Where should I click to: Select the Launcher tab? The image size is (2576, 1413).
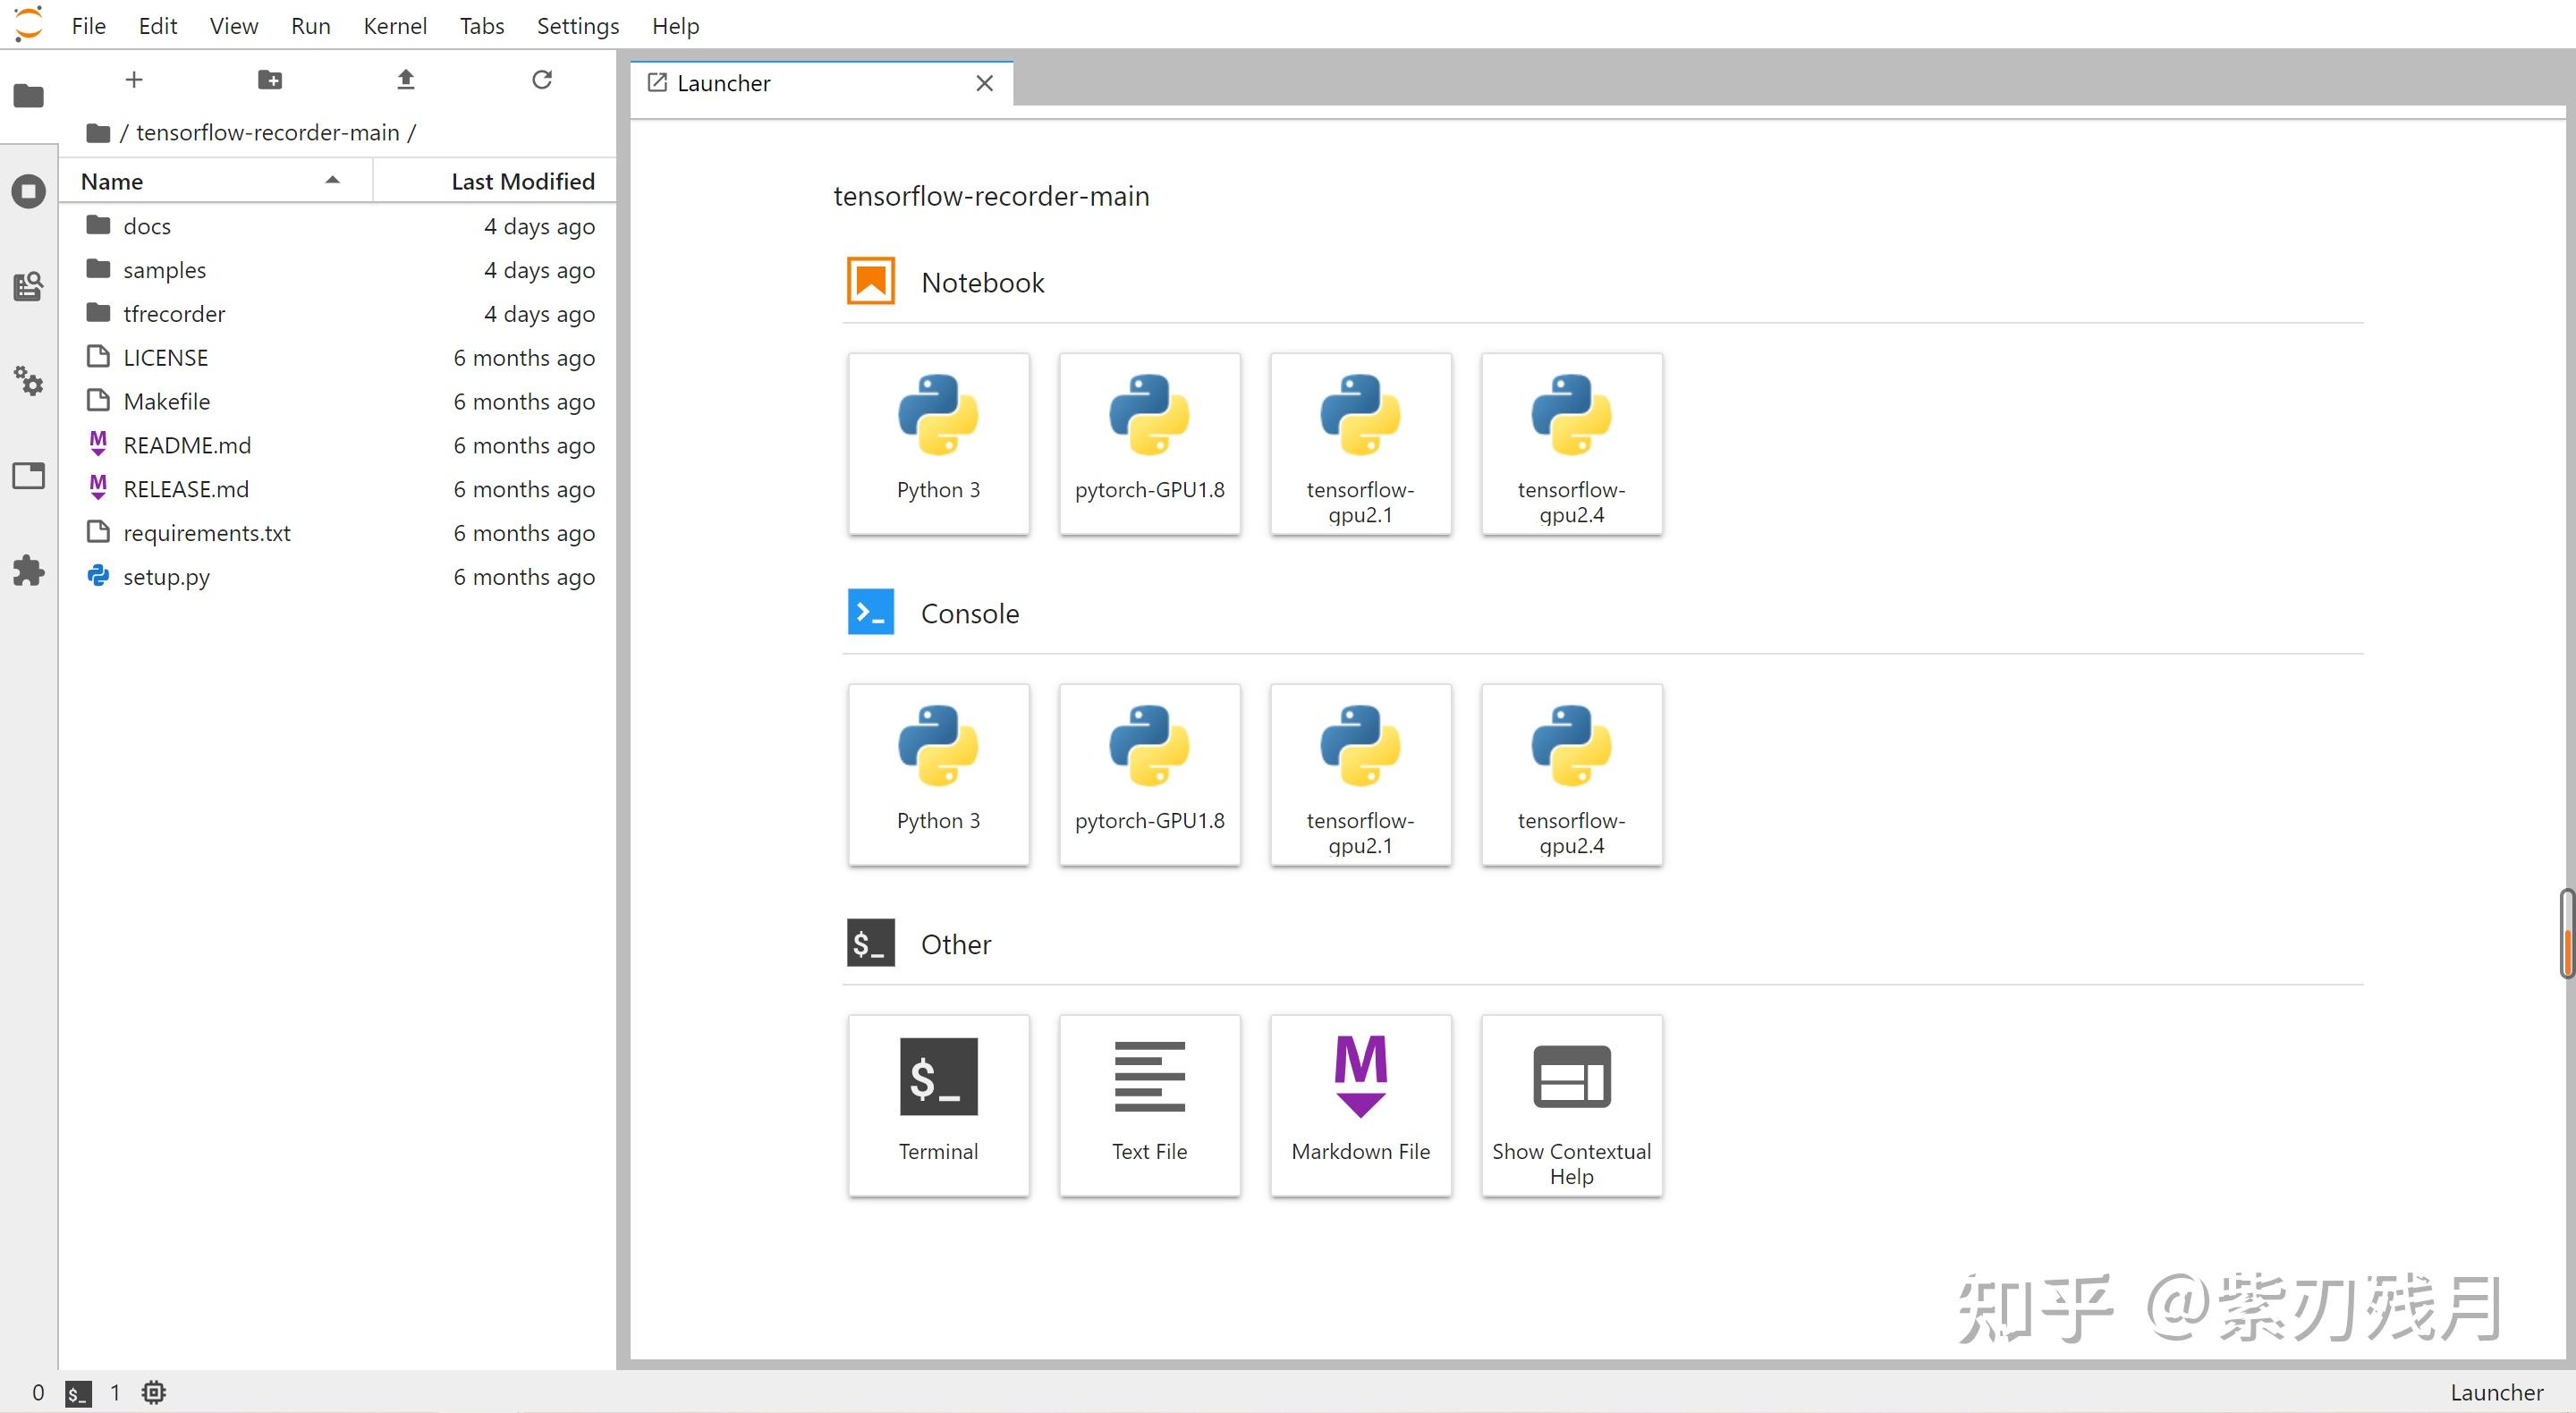click(x=723, y=83)
